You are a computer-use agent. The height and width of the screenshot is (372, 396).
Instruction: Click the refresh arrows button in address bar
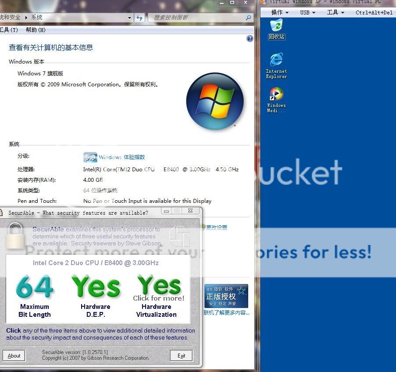click(139, 18)
